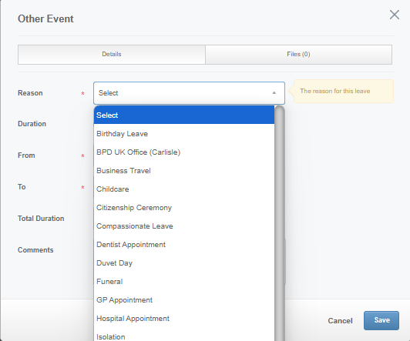Select Compassionate Leave from dropdown

click(x=184, y=226)
